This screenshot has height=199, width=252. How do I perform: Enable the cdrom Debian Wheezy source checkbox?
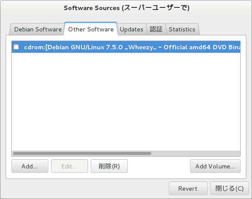(x=16, y=47)
